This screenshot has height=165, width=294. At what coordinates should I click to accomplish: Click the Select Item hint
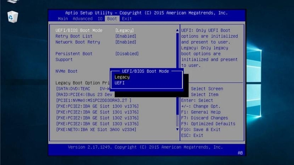pos(205,94)
